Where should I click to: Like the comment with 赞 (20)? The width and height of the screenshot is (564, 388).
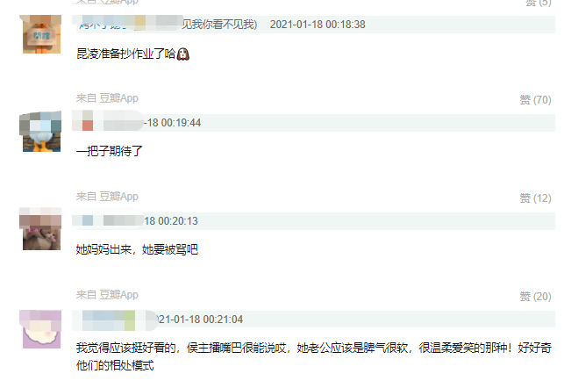click(x=535, y=296)
